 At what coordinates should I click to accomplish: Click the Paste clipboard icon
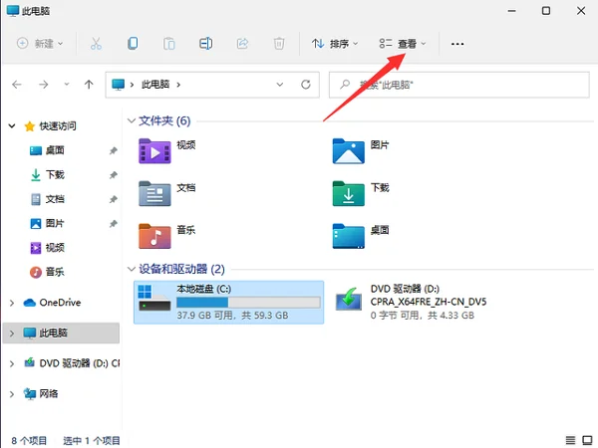coord(169,44)
